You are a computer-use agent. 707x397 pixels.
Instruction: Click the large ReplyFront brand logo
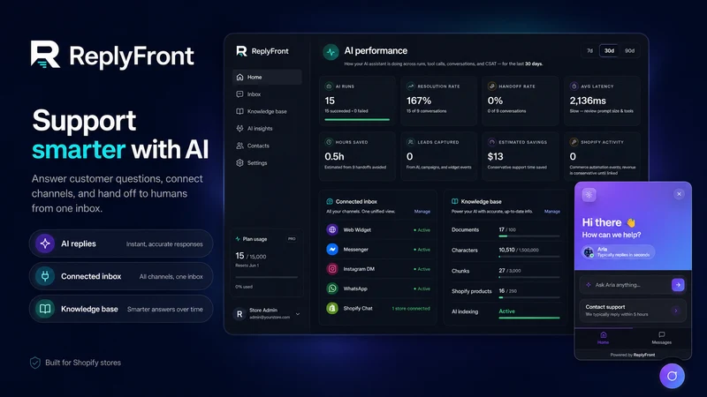[112, 56]
